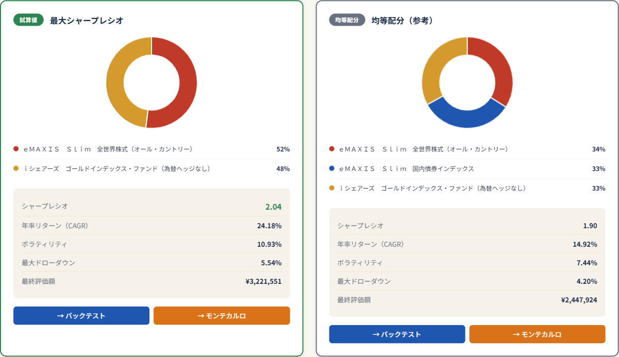The image size is (619, 357).
Task: Click シャープレシオ label in 最大シャープレシオ card
Action: point(45,206)
